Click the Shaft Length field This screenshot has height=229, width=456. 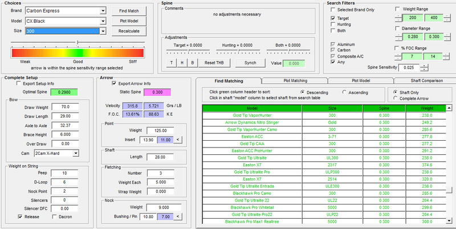click(160, 157)
